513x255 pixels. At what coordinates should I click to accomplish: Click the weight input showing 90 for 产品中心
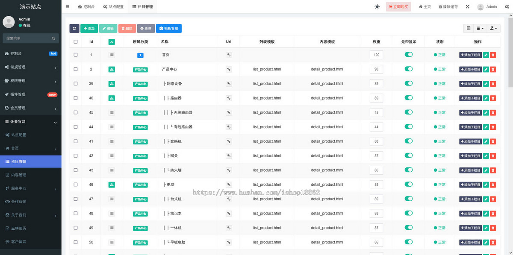(x=376, y=69)
